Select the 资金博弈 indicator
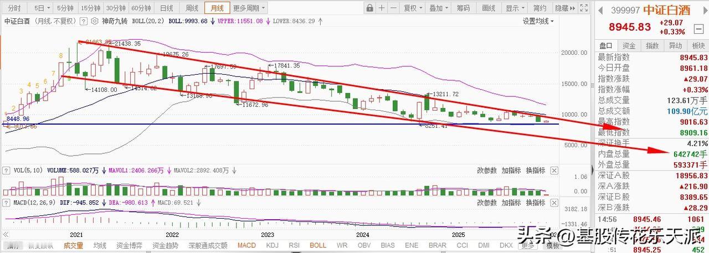709x253 pixels. (129, 245)
